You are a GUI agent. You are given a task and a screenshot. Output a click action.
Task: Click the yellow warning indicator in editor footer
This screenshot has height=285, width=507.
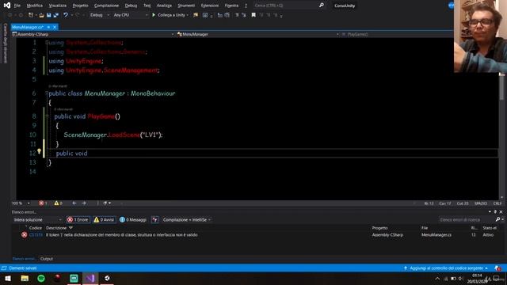pyautogui.click(x=58, y=203)
